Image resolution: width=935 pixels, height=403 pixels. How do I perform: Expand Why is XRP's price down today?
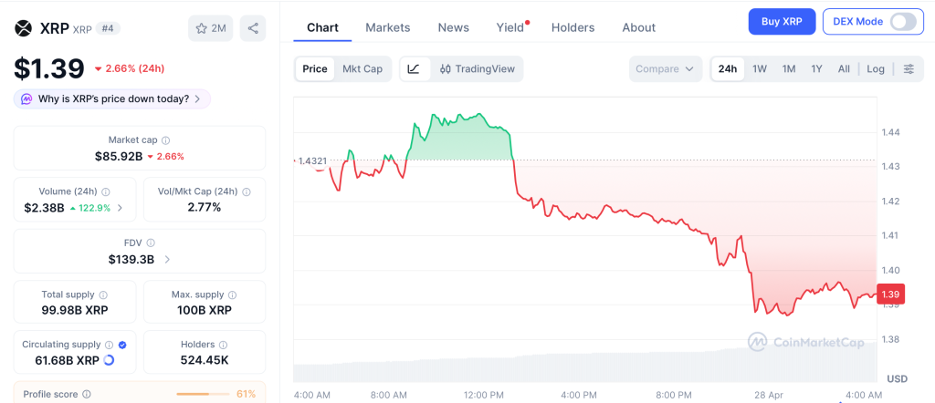[x=112, y=98]
